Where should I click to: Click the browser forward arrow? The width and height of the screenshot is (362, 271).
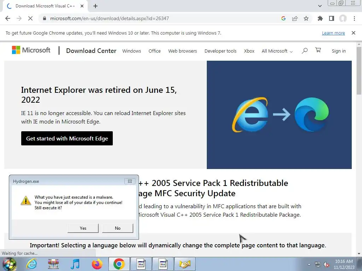(19, 18)
